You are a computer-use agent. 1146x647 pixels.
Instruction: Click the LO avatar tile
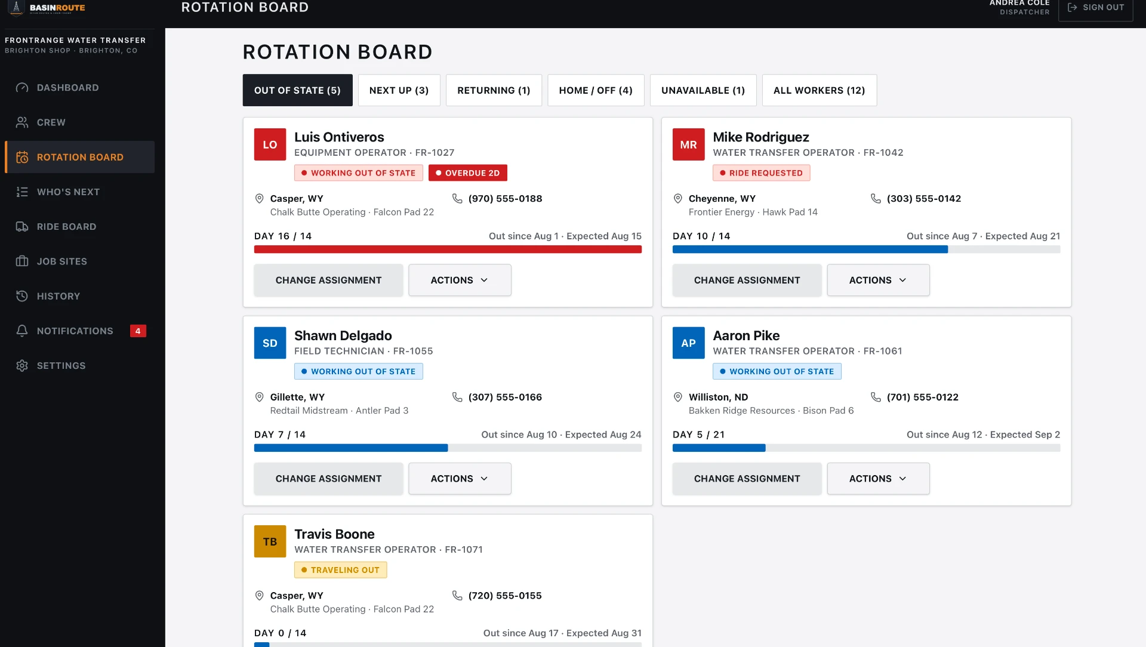[x=270, y=144]
